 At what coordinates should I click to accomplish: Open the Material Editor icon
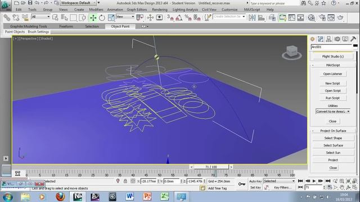click(311, 17)
